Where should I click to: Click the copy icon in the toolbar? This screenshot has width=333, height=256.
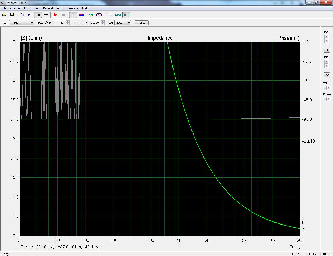coord(22,15)
